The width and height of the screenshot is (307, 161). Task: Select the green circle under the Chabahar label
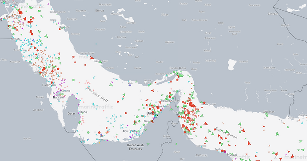(267, 115)
